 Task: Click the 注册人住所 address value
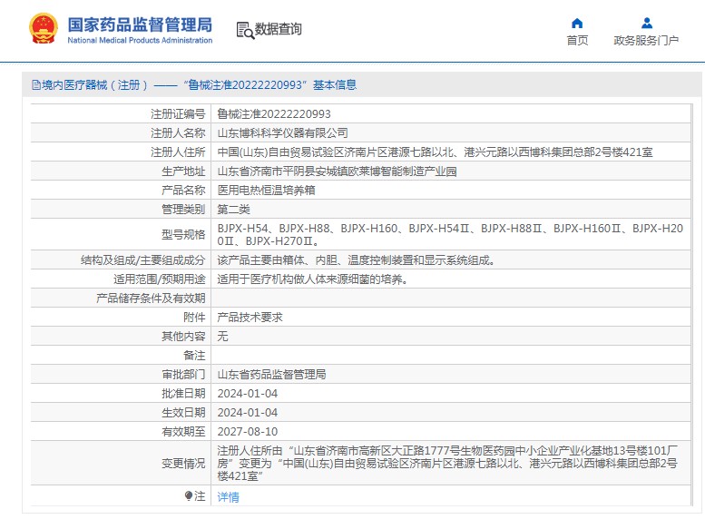click(435, 152)
